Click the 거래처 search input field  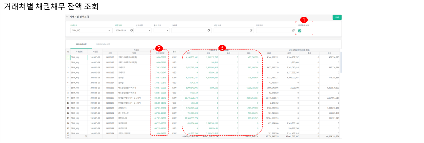(x=189, y=30)
